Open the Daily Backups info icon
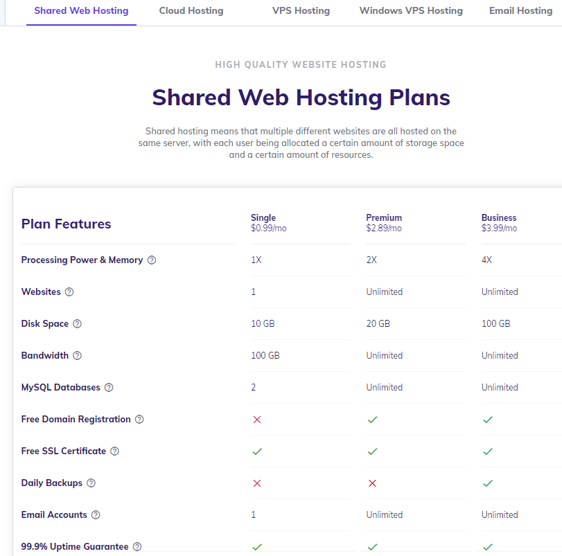The height and width of the screenshot is (556, 562). 91,483
